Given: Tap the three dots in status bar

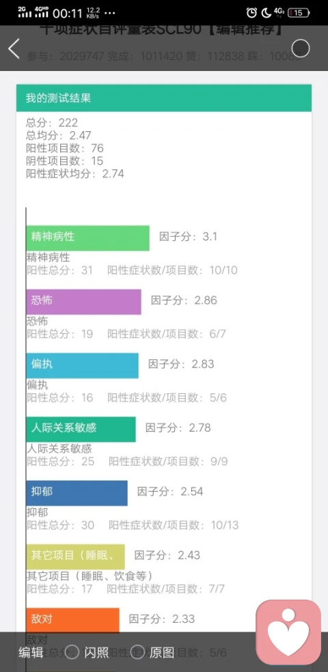Looking at the screenshot, I should pos(110,13).
